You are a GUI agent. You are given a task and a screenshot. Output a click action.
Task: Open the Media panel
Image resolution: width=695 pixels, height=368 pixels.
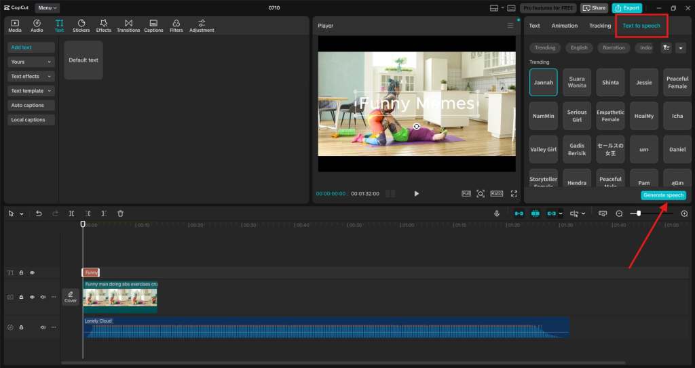coord(15,26)
